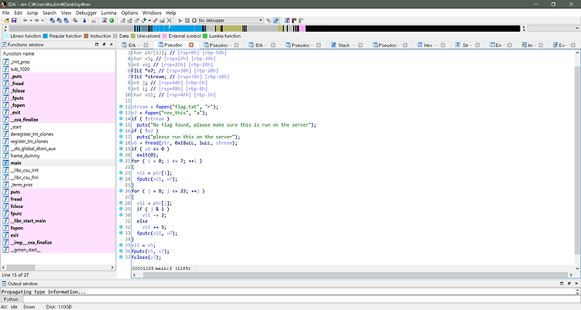
Task: Expand the back-navigation history dropdown arrow
Action: [x=31, y=20]
